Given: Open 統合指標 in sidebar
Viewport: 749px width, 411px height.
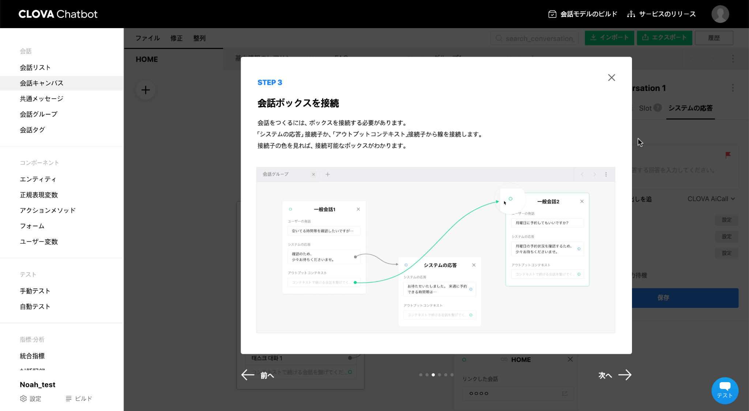Looking at the screenshot, I should tap(33, 356).
